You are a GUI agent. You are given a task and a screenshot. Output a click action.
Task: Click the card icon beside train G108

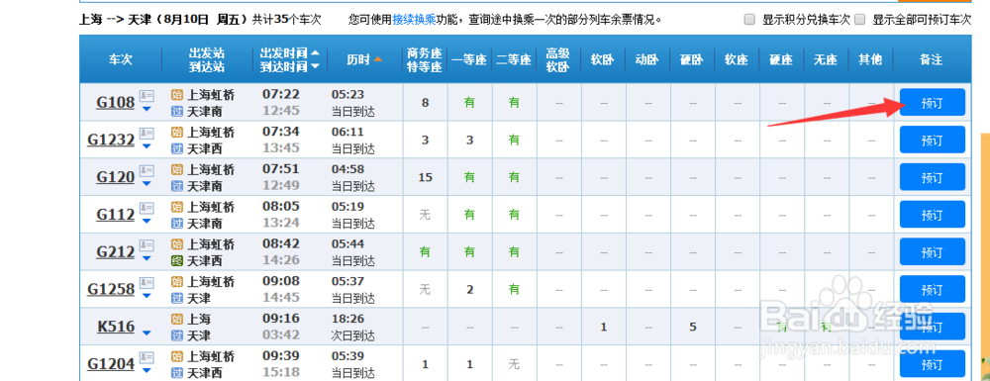pos(147,95)
